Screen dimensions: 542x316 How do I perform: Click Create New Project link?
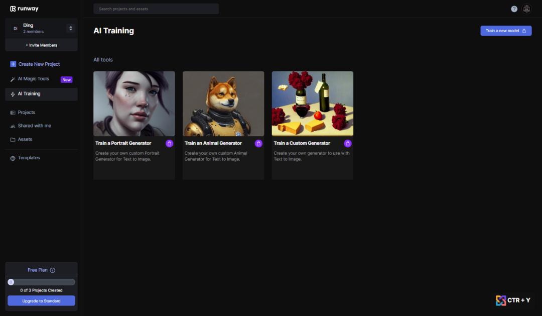click(39, 64)
